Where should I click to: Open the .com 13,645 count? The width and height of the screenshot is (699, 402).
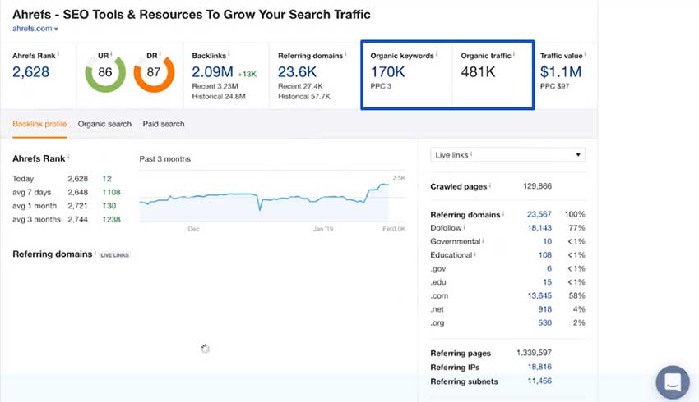click(539, 295)
